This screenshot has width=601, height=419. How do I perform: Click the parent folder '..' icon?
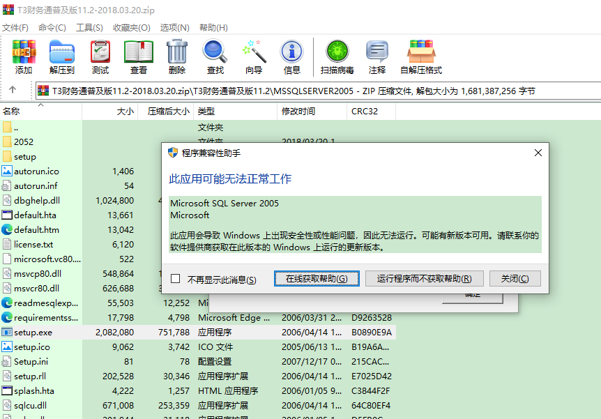7,127
